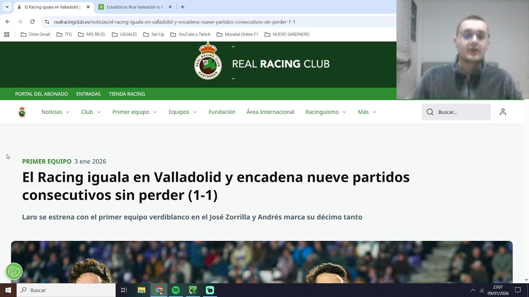529x297 pixels.
Task: Open the Chrome apps grid icon
Action: point(7,34)
